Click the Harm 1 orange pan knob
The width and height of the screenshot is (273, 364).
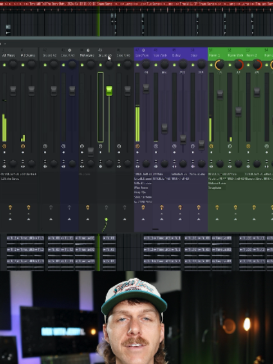click(x=220, y=65)
